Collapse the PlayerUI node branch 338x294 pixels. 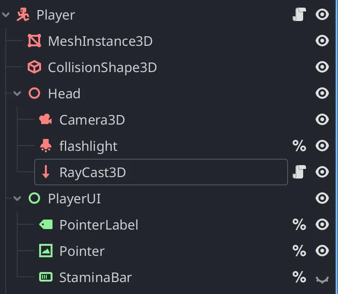[x=18, y=199]
